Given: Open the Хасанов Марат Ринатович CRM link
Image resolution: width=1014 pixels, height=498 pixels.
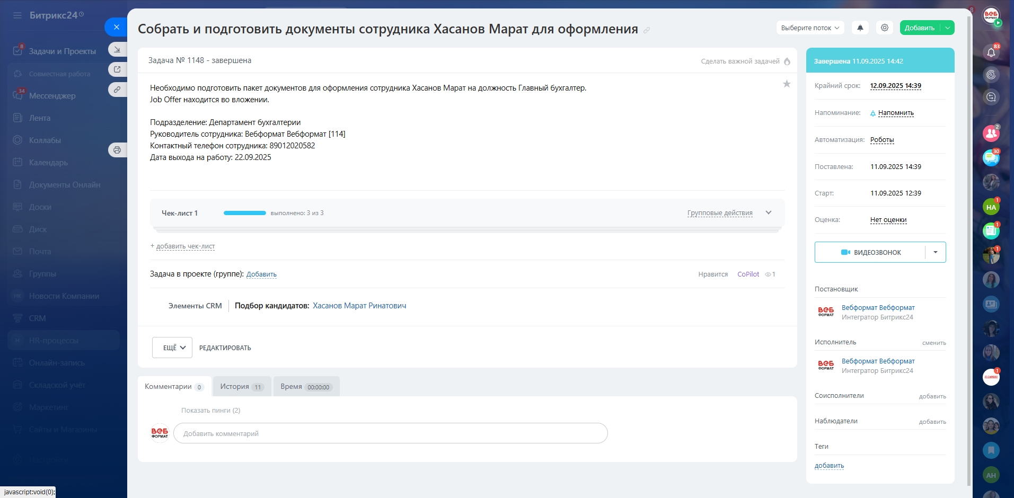Looking at the screenshot, I should (359, 306).
